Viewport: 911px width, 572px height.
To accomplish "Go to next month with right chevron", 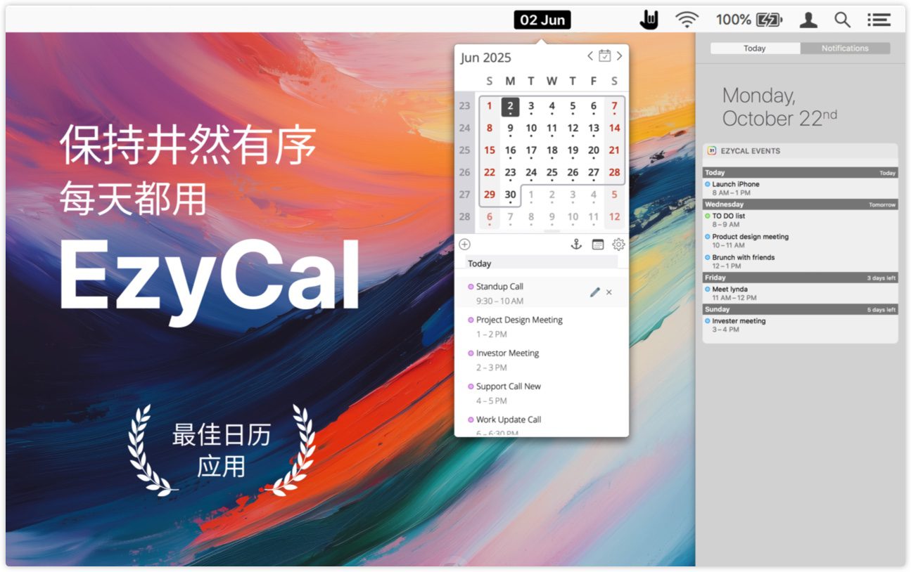I will tap(619, 56).
